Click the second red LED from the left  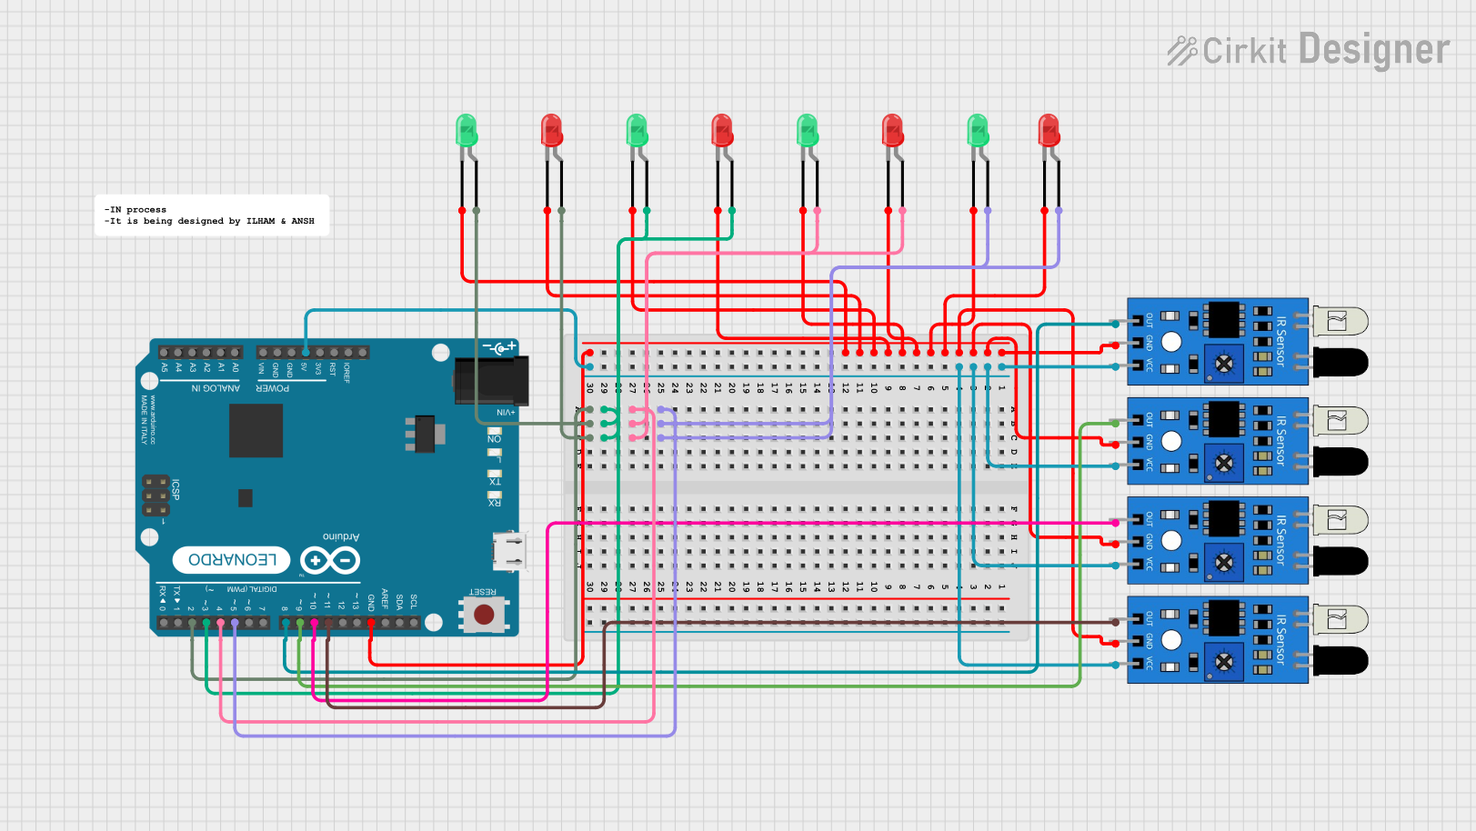722,132
